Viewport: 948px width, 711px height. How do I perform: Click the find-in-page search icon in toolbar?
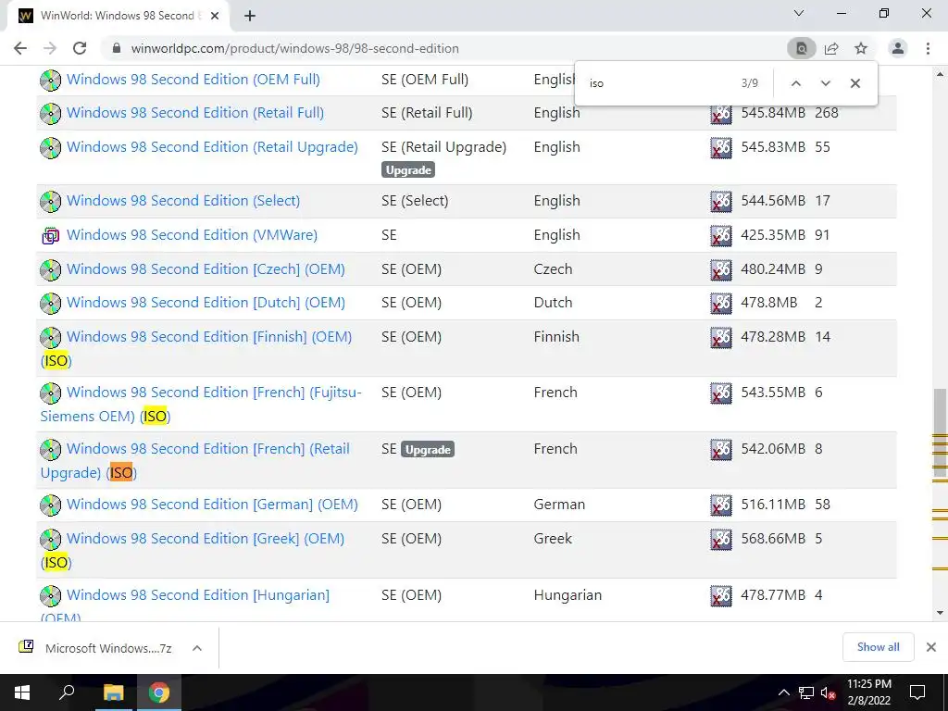point(801,48)
